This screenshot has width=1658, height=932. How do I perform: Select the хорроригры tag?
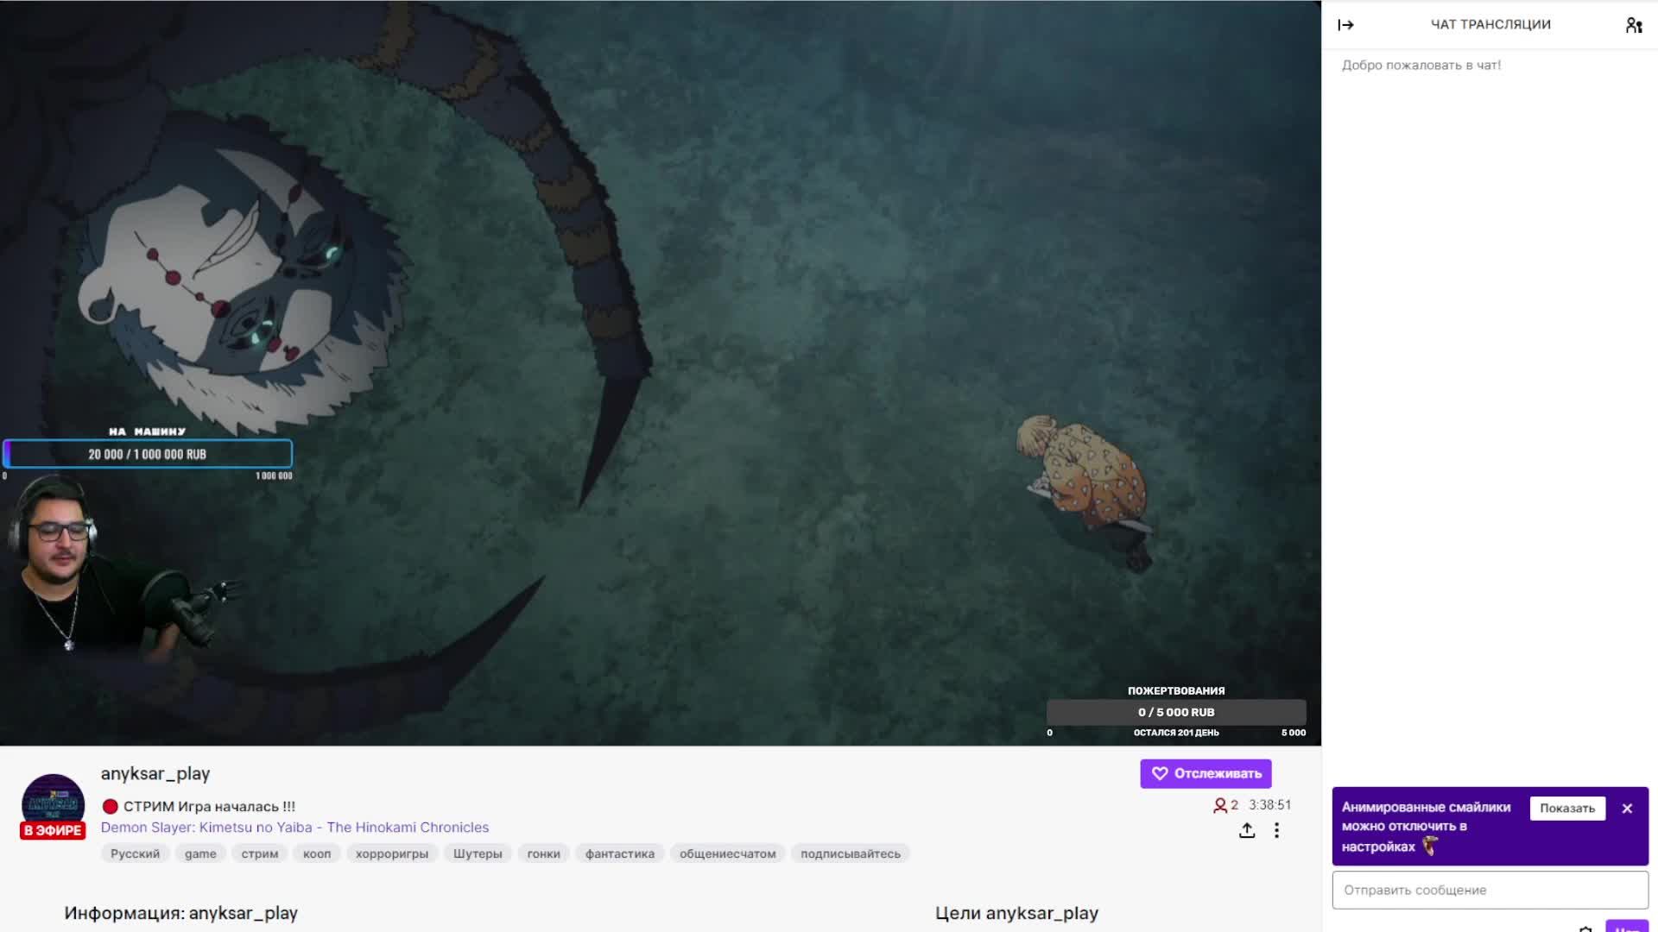(x=392, y=853)
